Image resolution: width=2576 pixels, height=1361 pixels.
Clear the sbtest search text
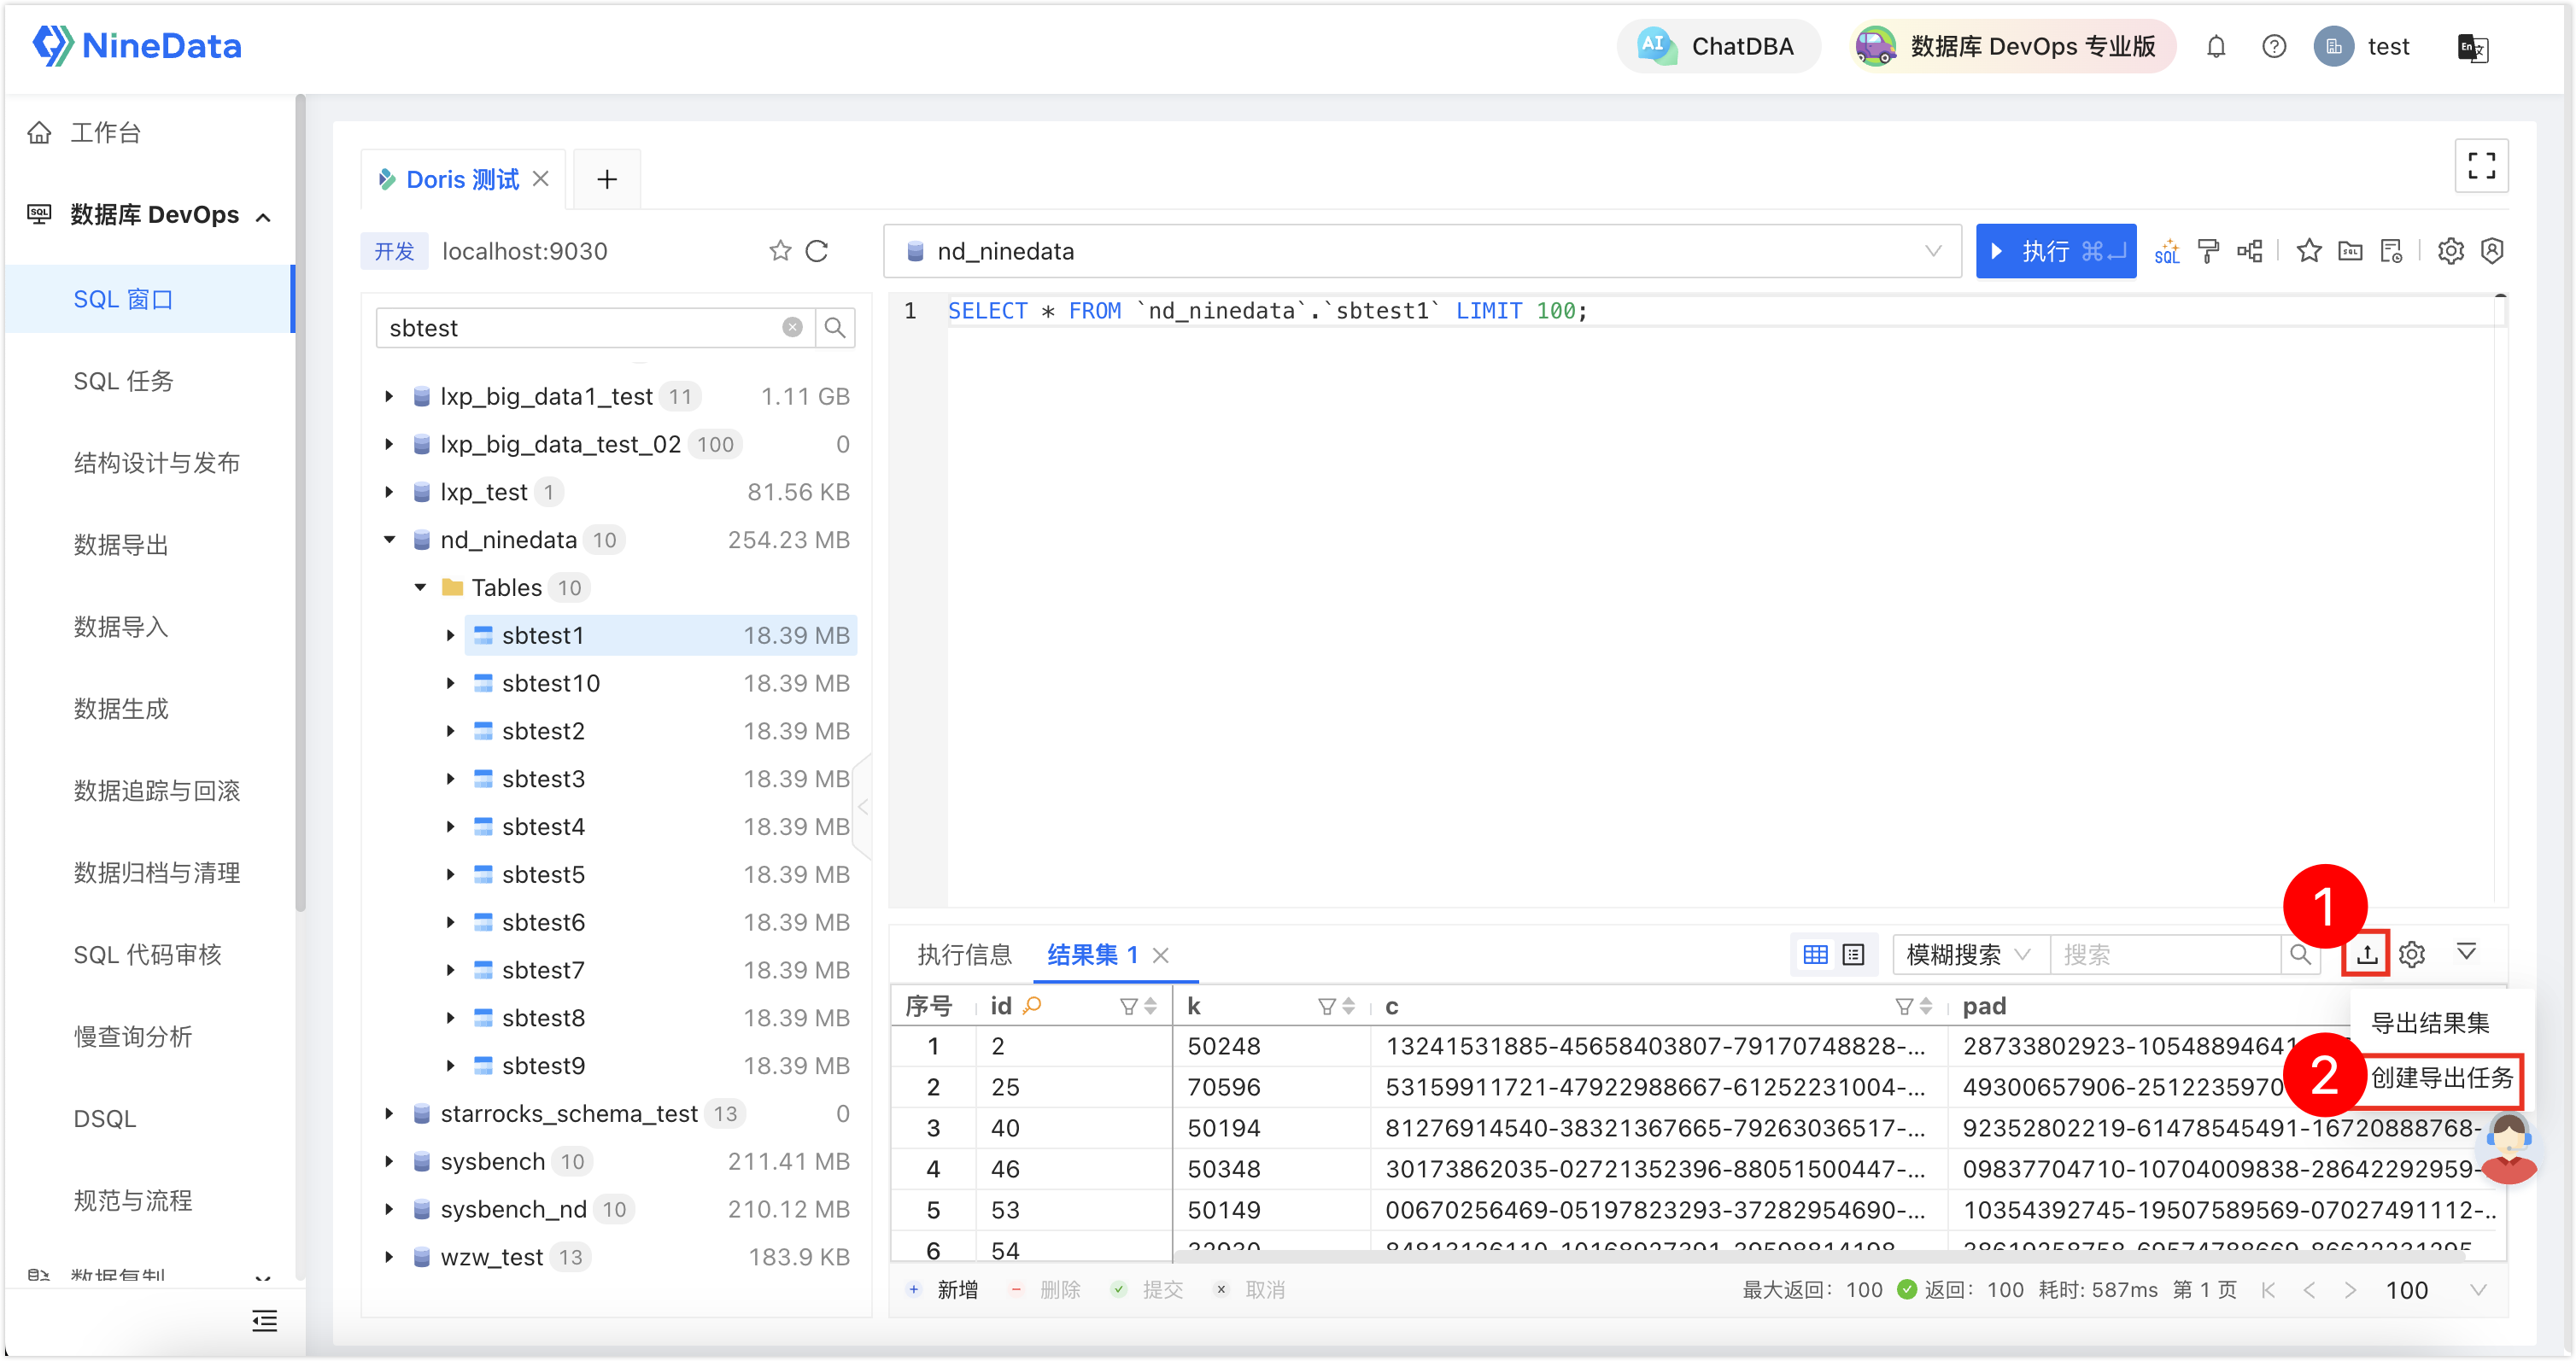click(x=792, y=328)
